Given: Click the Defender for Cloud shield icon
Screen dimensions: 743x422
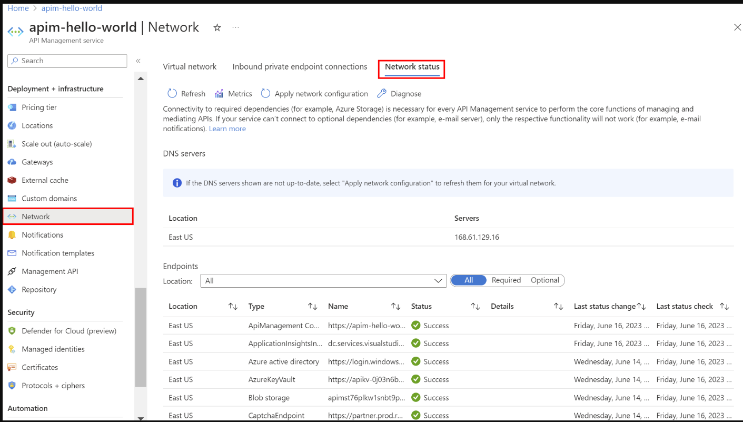Looking at the screenshot, I should coord(12,331).
